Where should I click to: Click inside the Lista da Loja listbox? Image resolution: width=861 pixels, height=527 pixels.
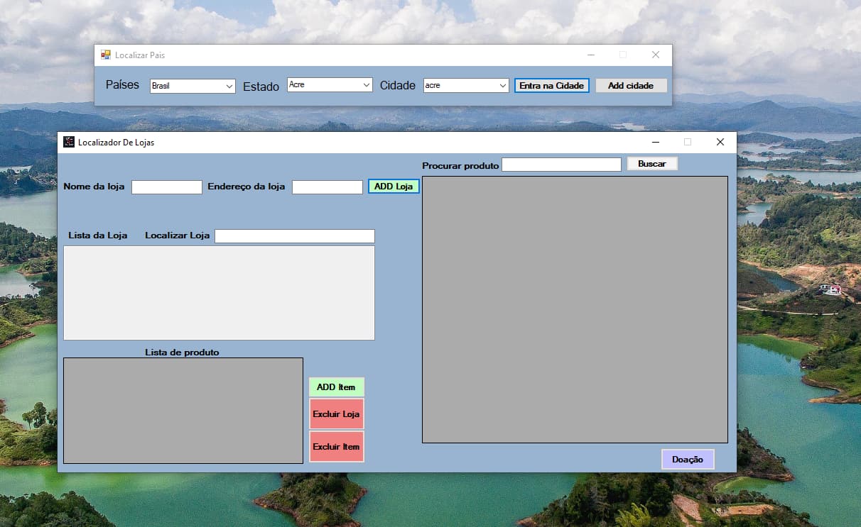tap(219, 293)
